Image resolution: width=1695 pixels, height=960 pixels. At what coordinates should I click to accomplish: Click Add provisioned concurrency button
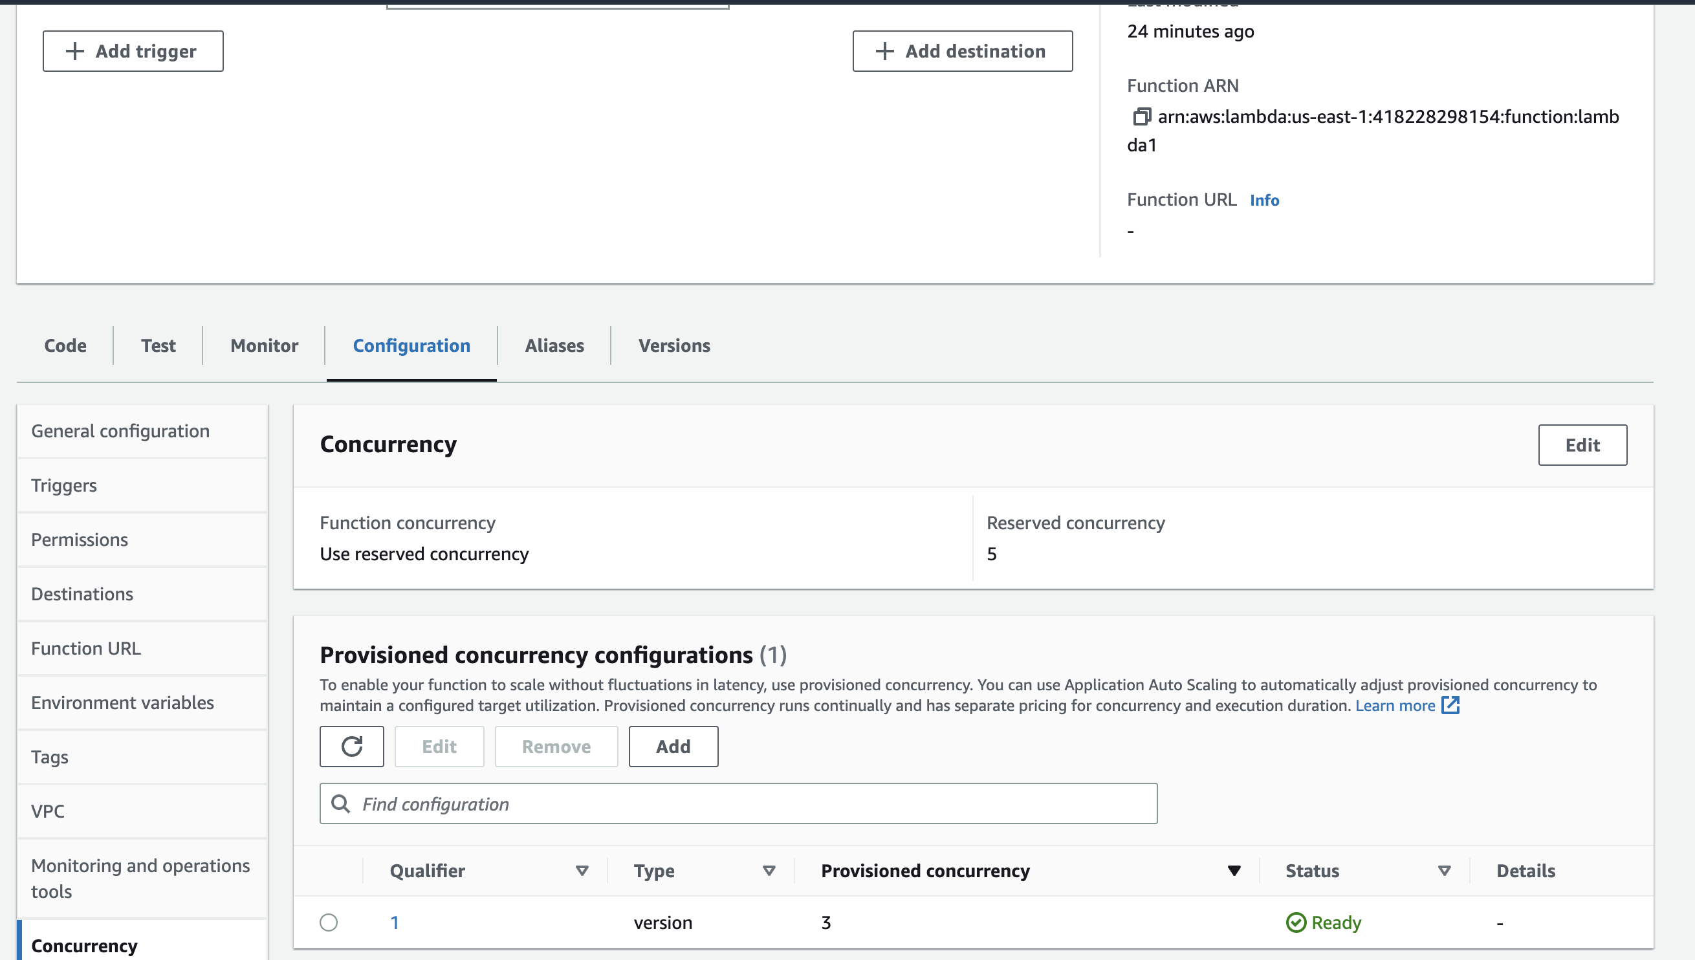point(672,747)
